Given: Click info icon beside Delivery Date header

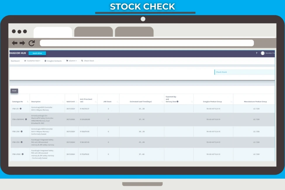Looking at the screenshot, I should pos(178,102).
